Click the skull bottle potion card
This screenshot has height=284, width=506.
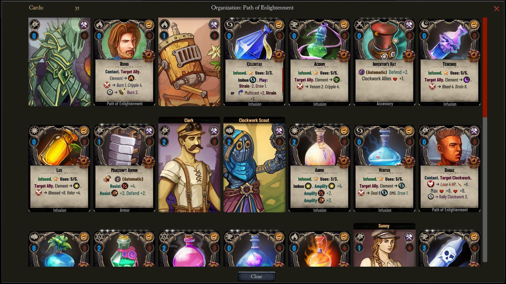(449, 249)
